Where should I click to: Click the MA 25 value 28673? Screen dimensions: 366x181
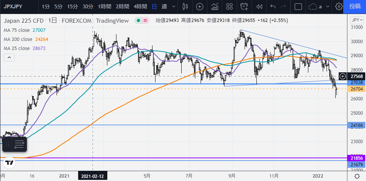[x=39, y=48]
